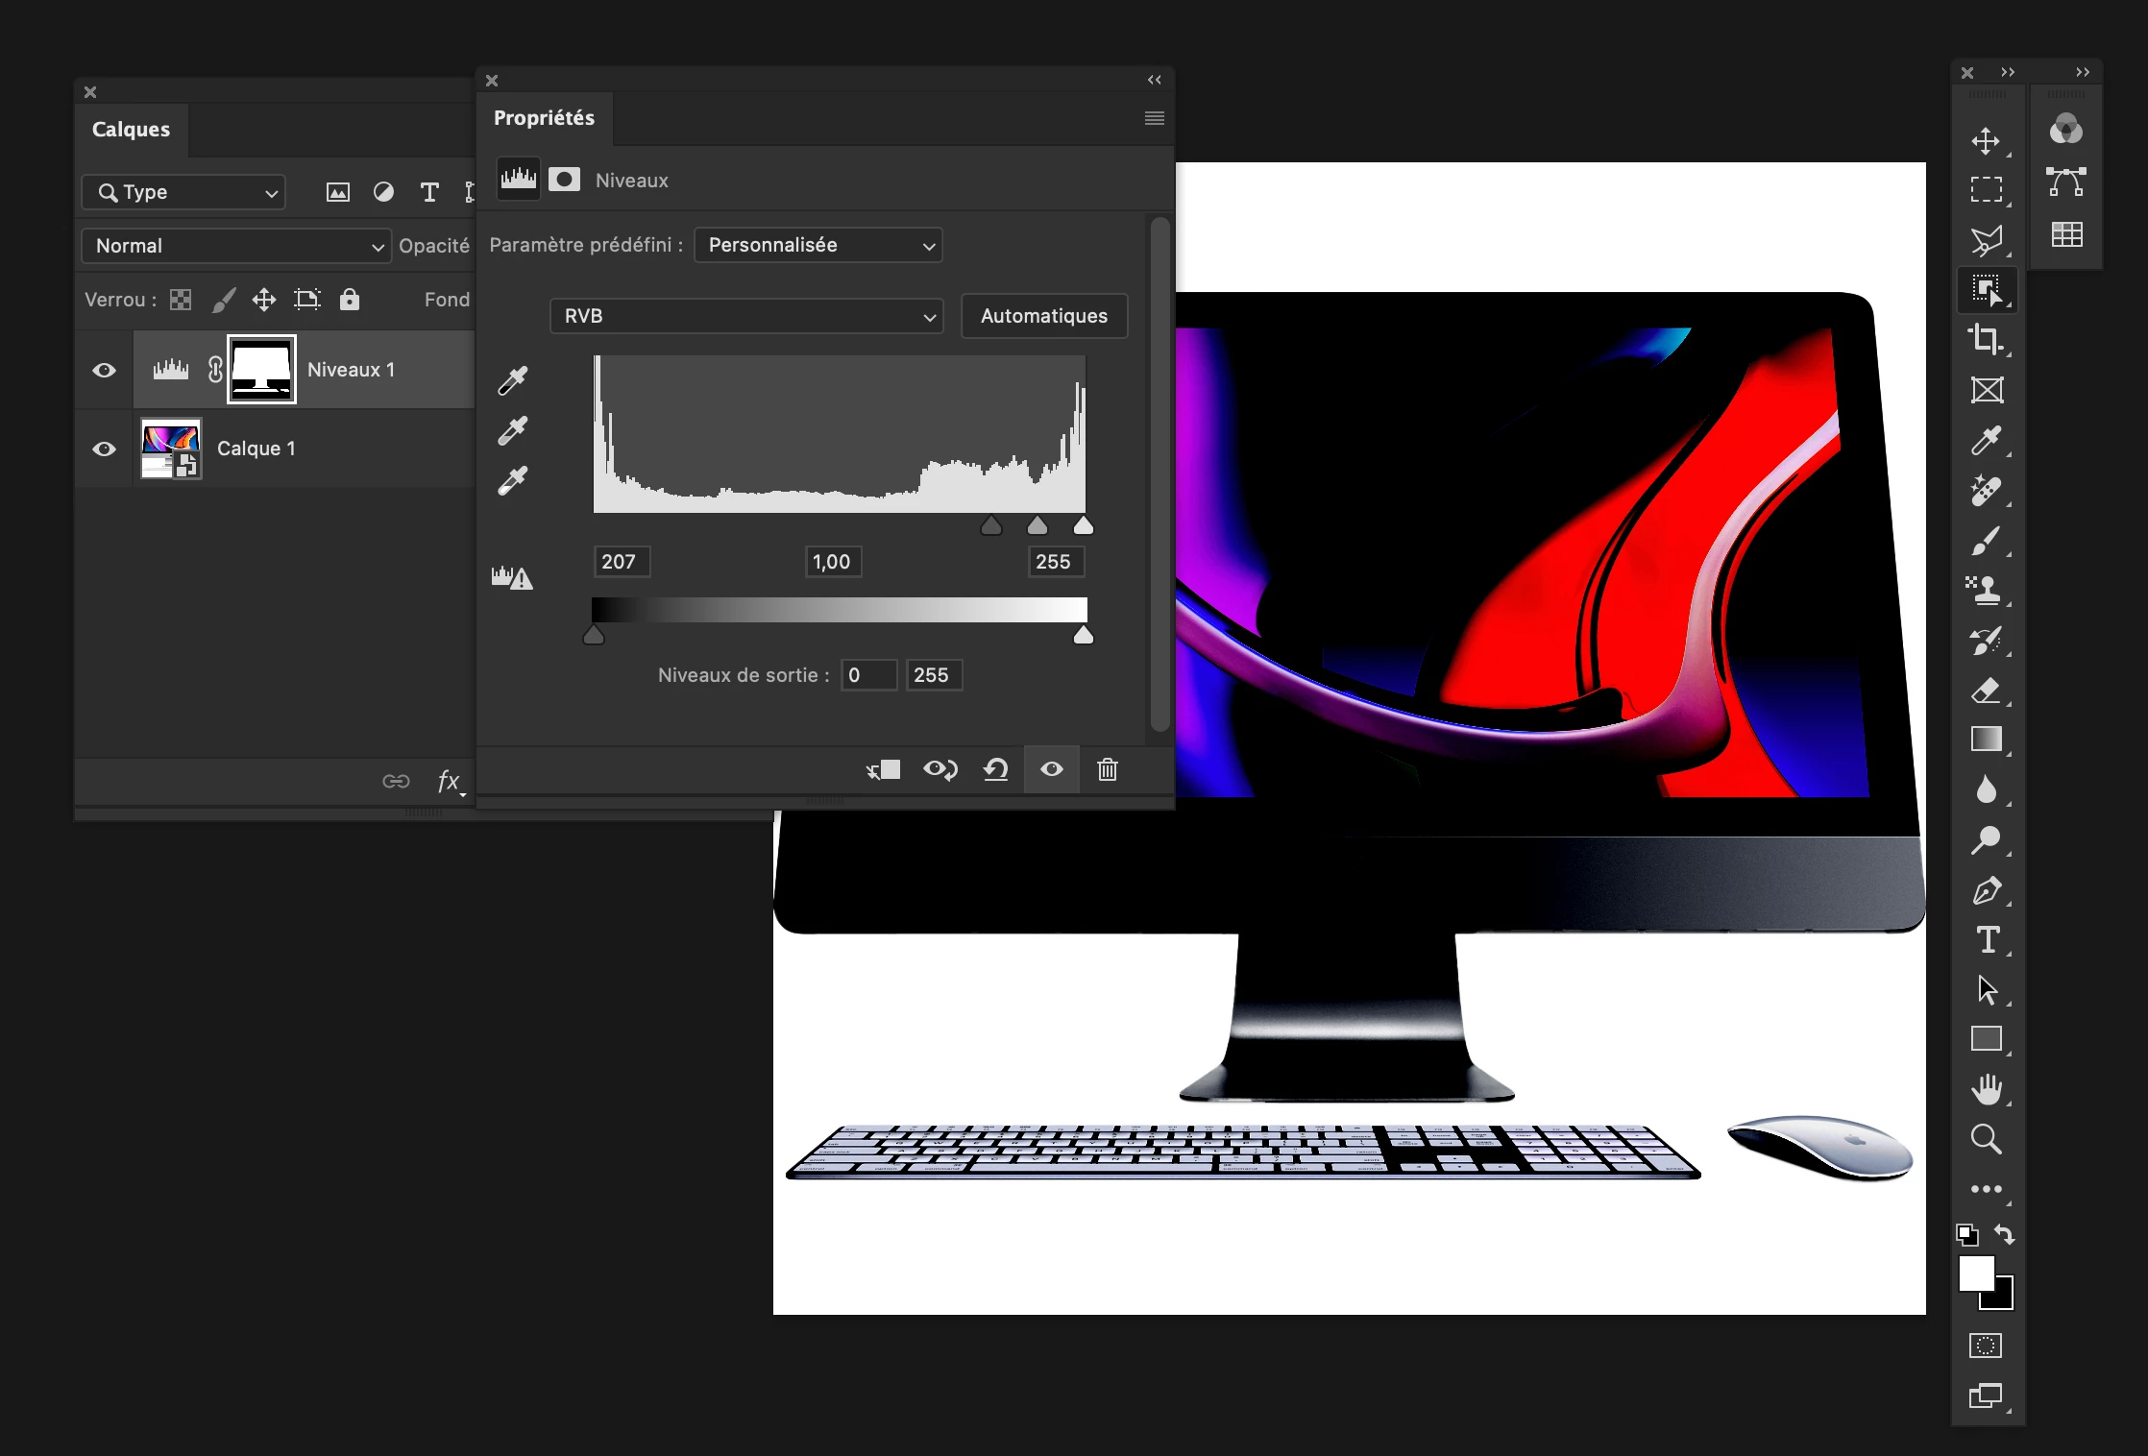Click the foreground color swatch
Screen dimensions: 2148x1456
[1976, 1274]
